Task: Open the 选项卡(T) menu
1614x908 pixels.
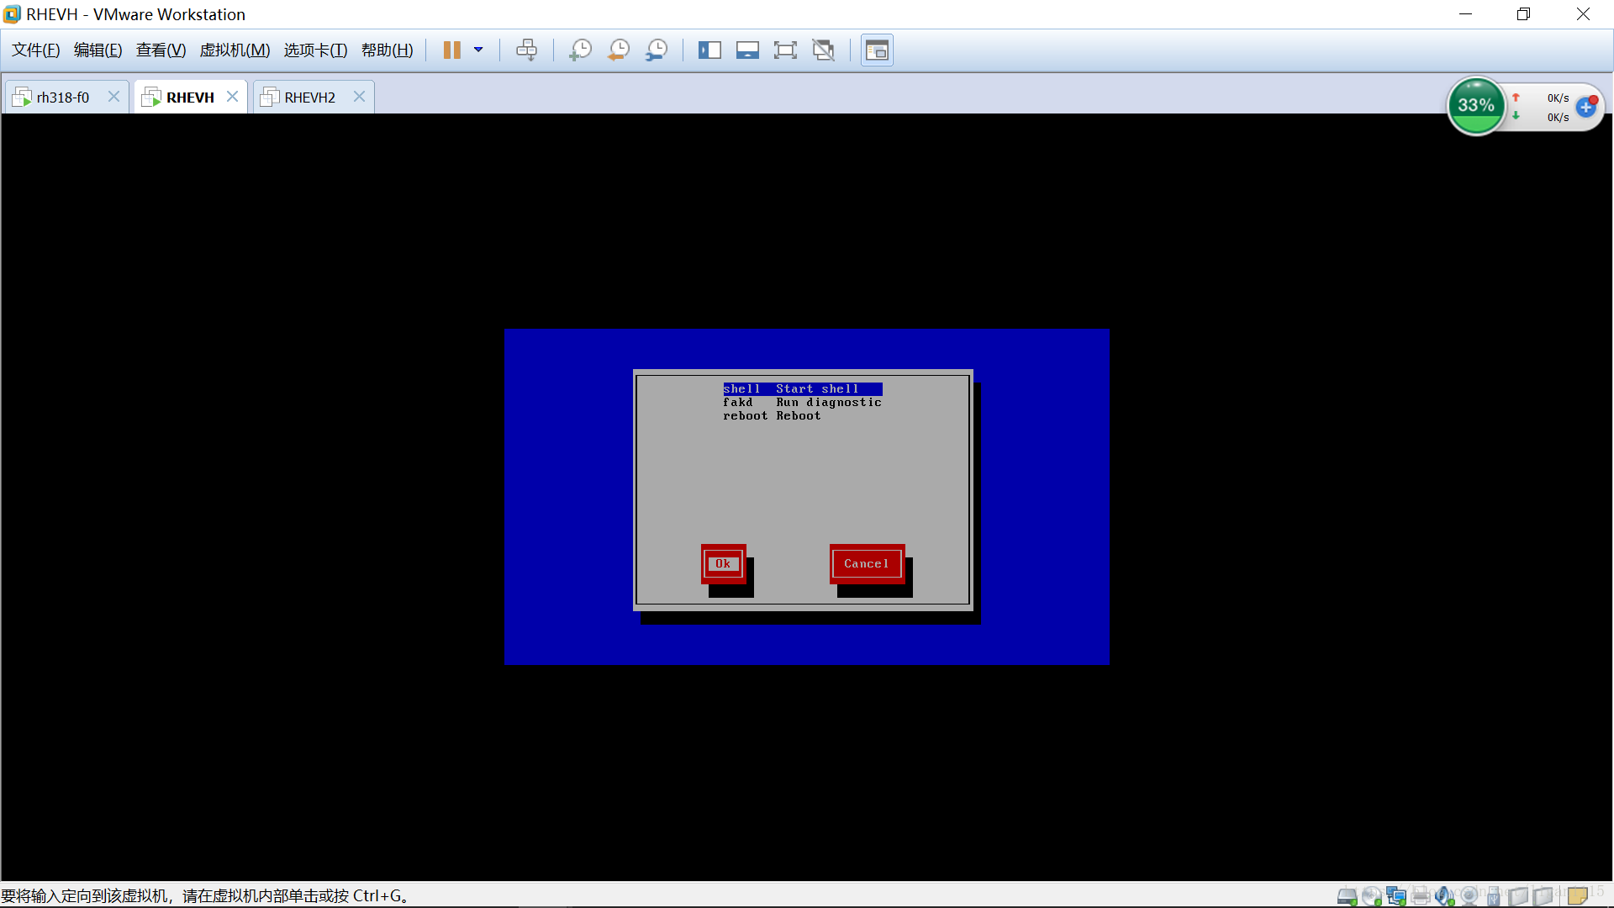Action: point(315,50)
